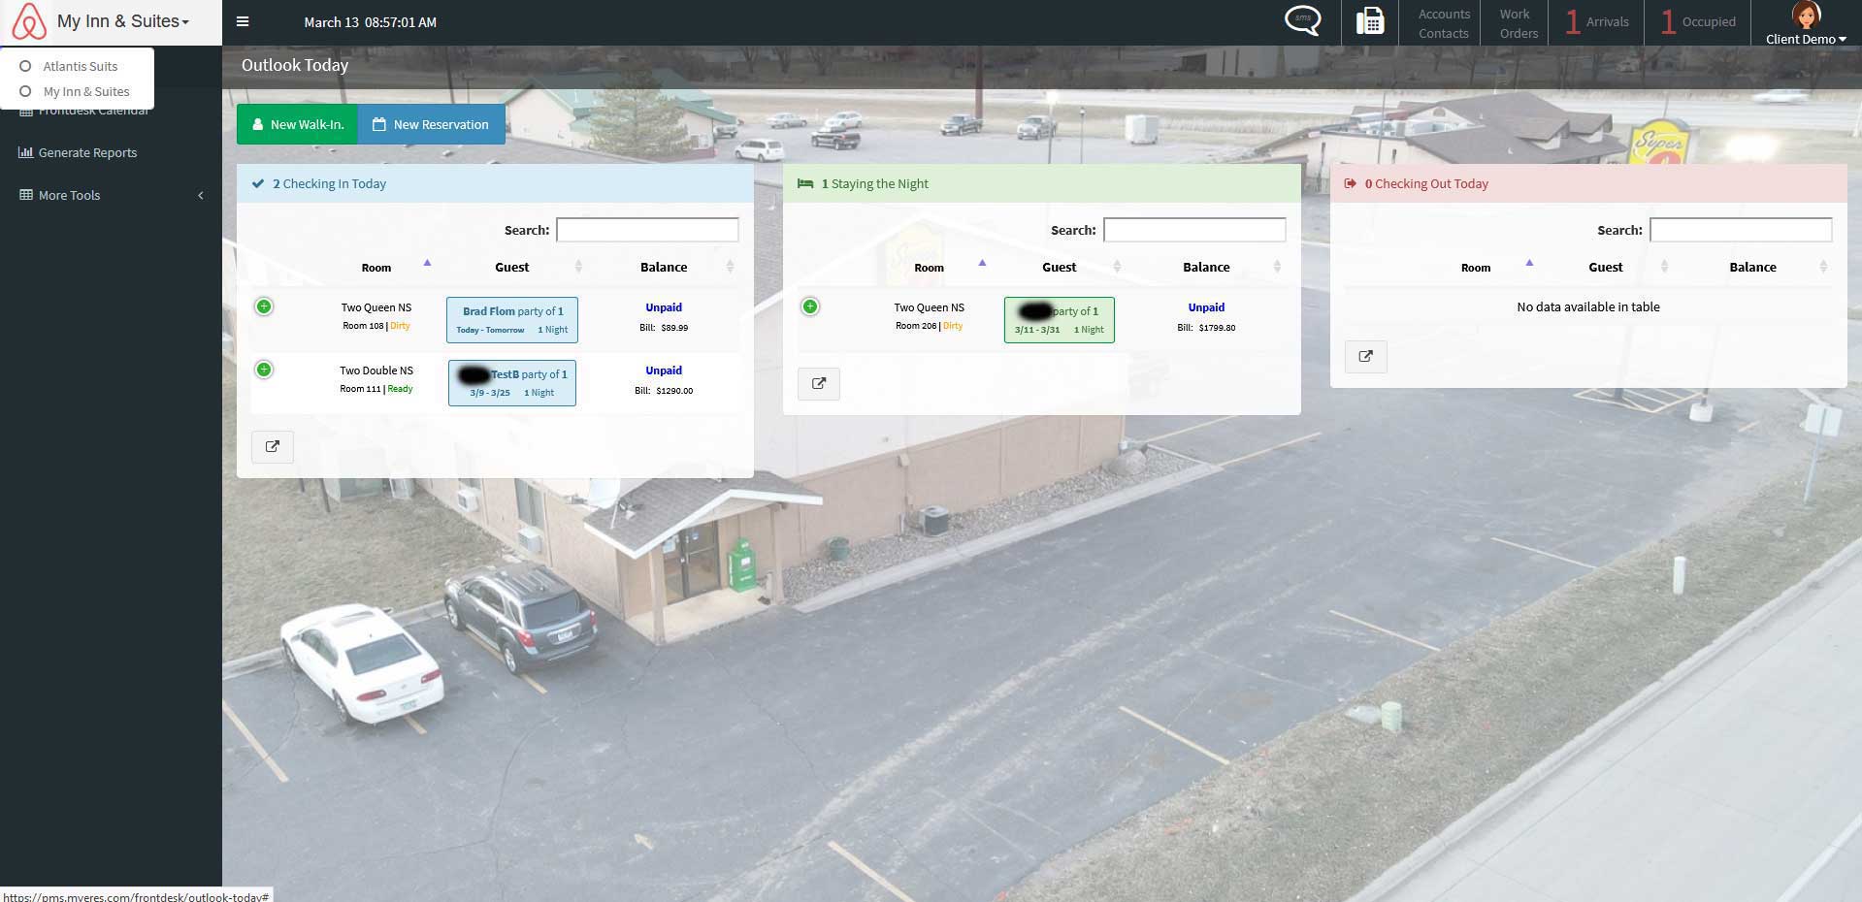Click the checkmark icon of Checking In Today
This screenshot has height=902, width=1862.
click(x=258, y=183)
